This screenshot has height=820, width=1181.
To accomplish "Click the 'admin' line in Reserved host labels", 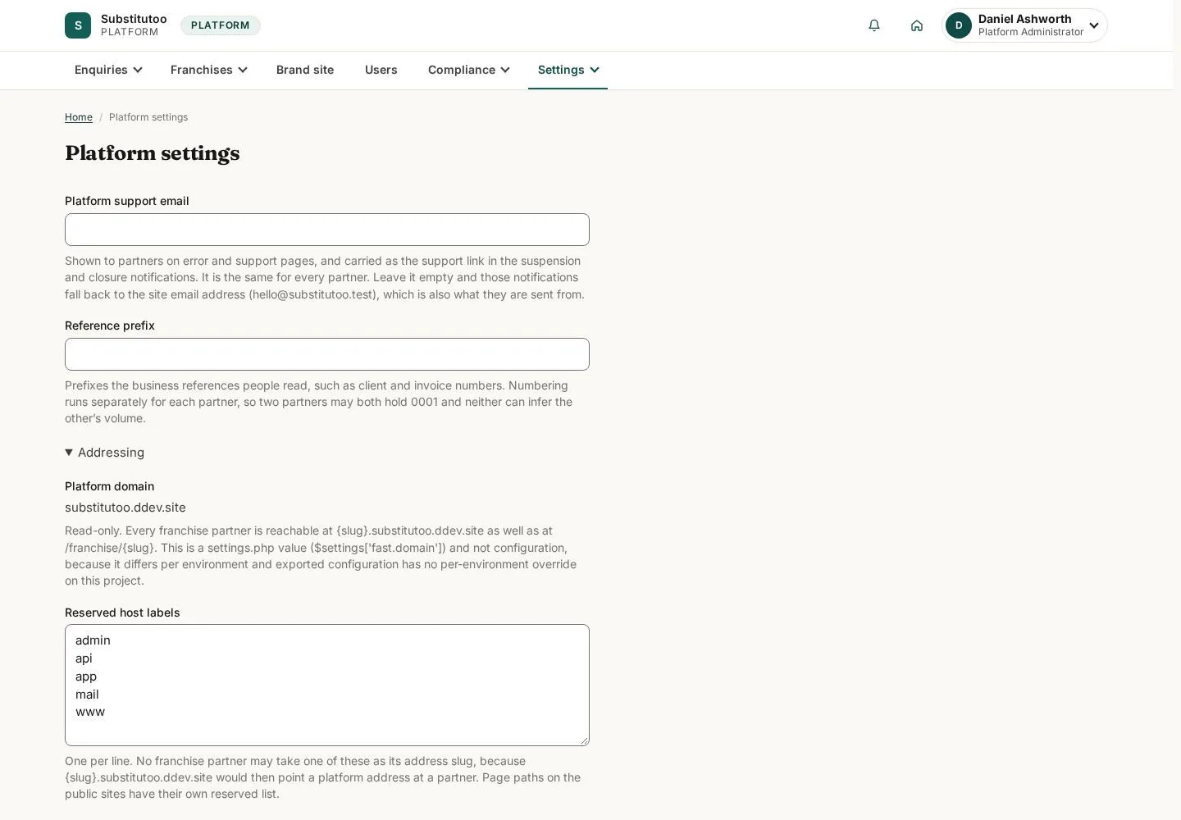I will click(x=93, y=640).
